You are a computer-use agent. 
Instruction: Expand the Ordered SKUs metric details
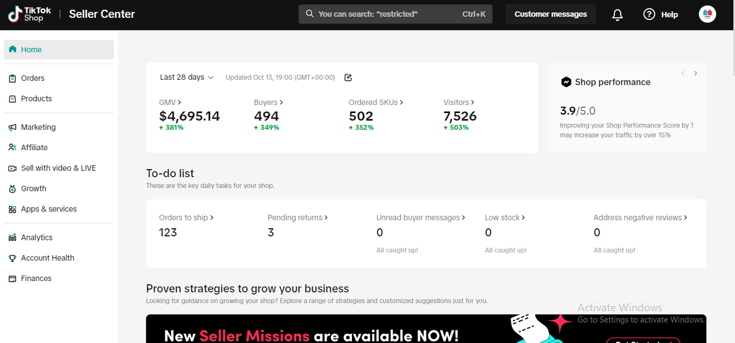[376, 103]
